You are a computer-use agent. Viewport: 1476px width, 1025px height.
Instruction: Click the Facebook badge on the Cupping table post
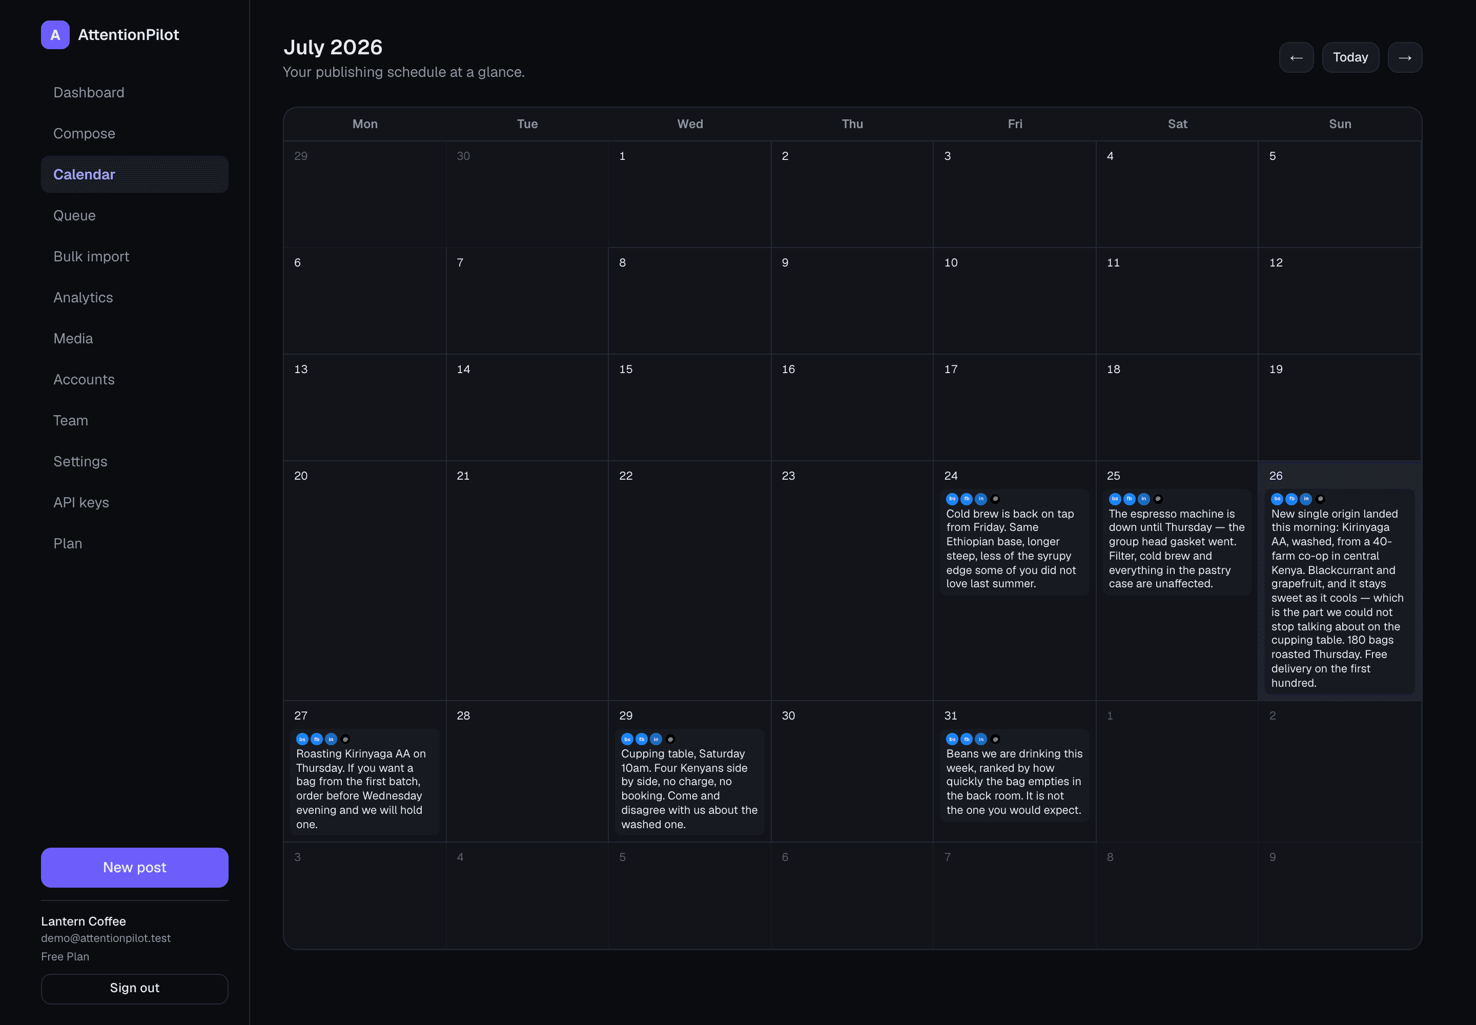tap(641, 739)
